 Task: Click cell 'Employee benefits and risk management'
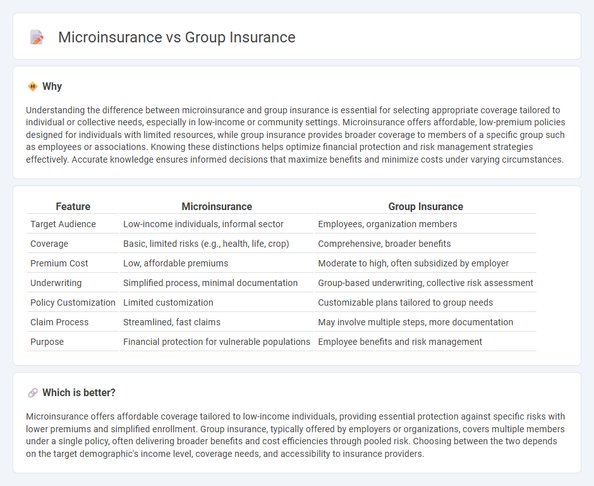425,342
